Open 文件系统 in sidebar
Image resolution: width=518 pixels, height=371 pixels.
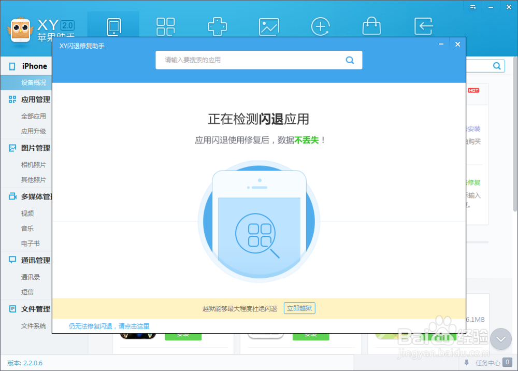click(x=33, y=326)
